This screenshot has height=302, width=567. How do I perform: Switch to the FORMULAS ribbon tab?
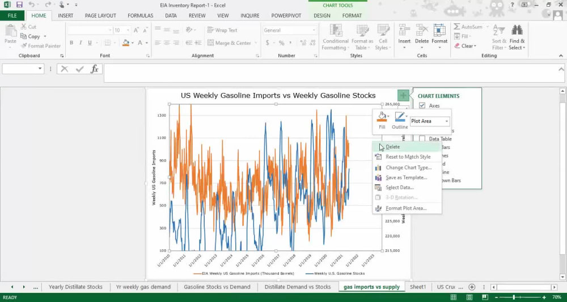pos(140,15)
